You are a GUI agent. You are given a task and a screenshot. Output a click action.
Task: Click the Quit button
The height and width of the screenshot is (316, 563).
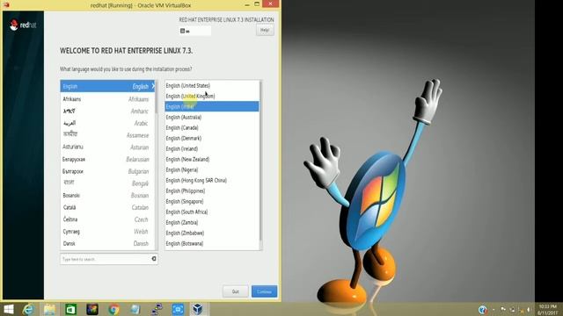click(236, 291)
